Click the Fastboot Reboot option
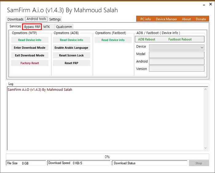 coord(180,39)
